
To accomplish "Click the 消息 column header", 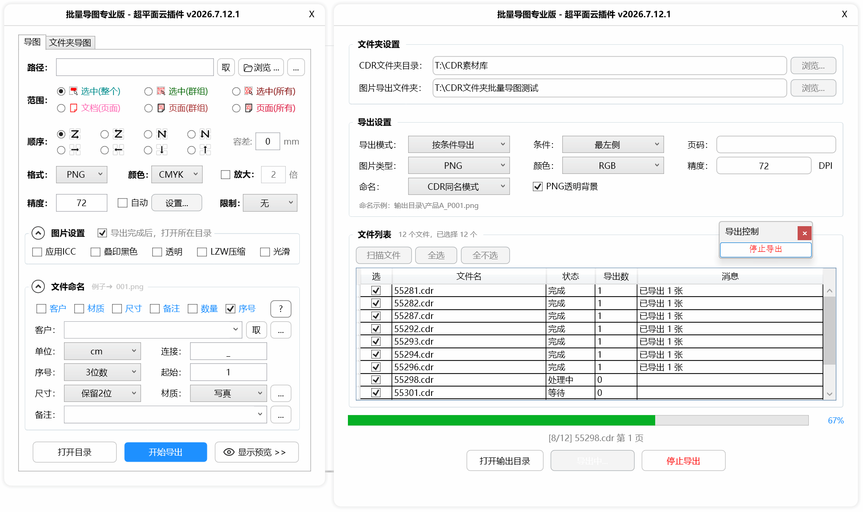I will [x=730, y=277].
